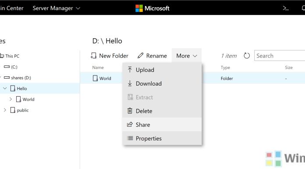Open the PowerShell console icon
The image size is (305, 169).
[286, 8]
